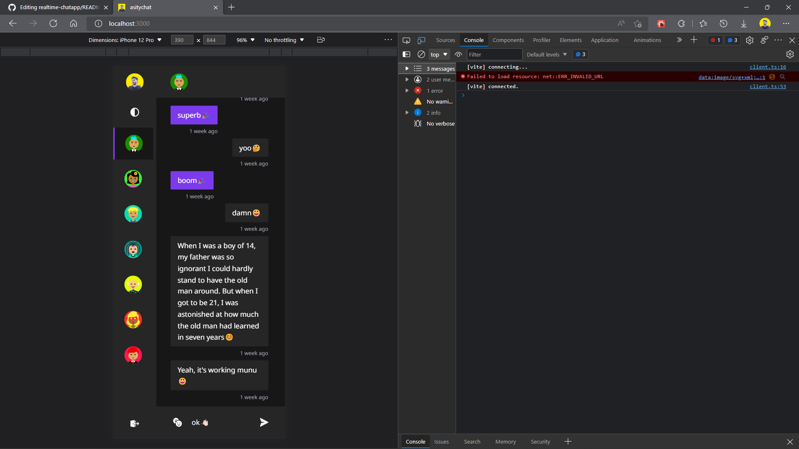Screen dimensions: 799x449
Task: Open the emoji picker icon
Action: 178,422
